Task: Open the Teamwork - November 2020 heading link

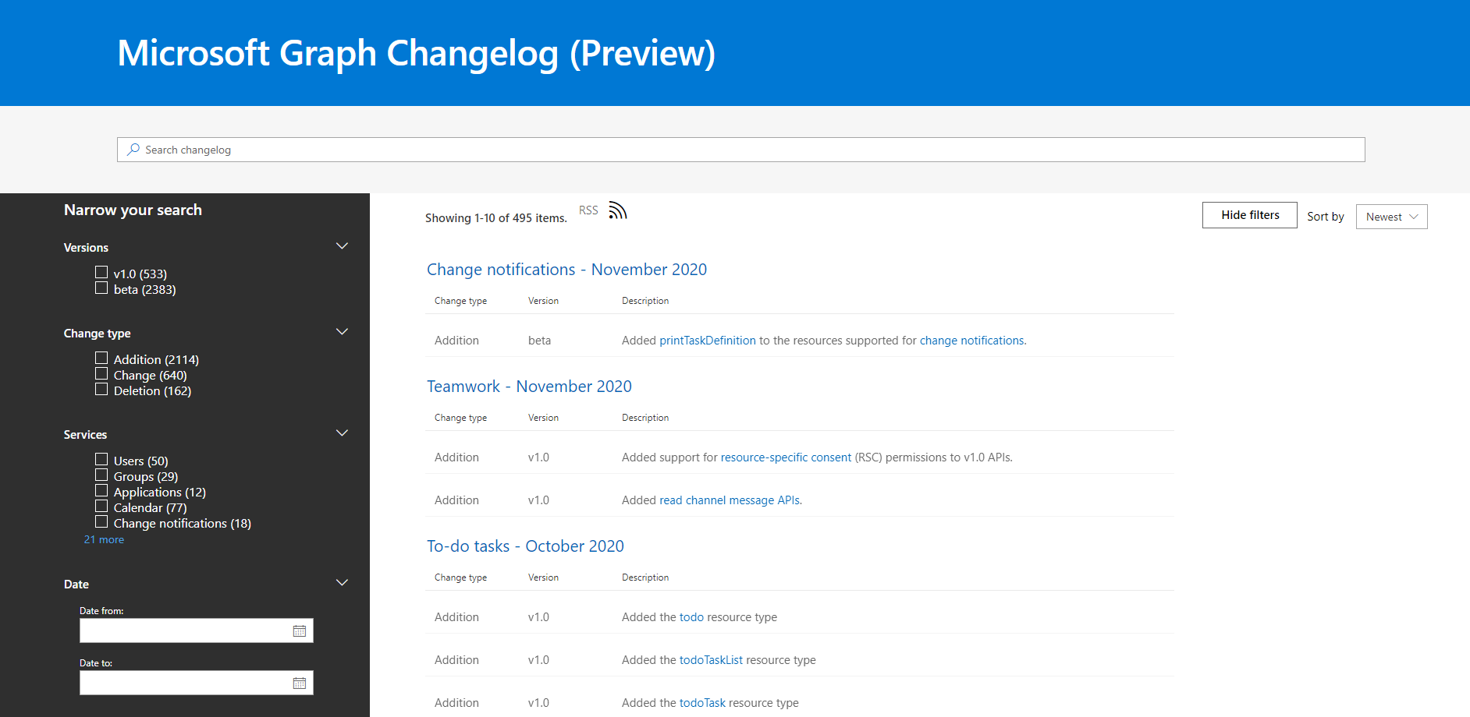Action: click(x=529, y=386)
